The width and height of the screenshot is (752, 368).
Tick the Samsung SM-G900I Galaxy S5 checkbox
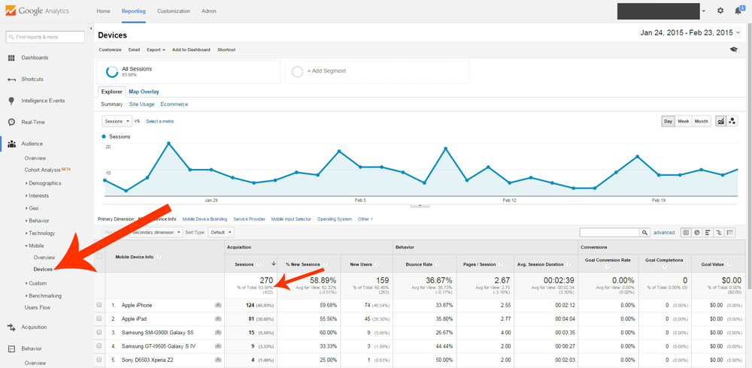[x=99, y=333]
